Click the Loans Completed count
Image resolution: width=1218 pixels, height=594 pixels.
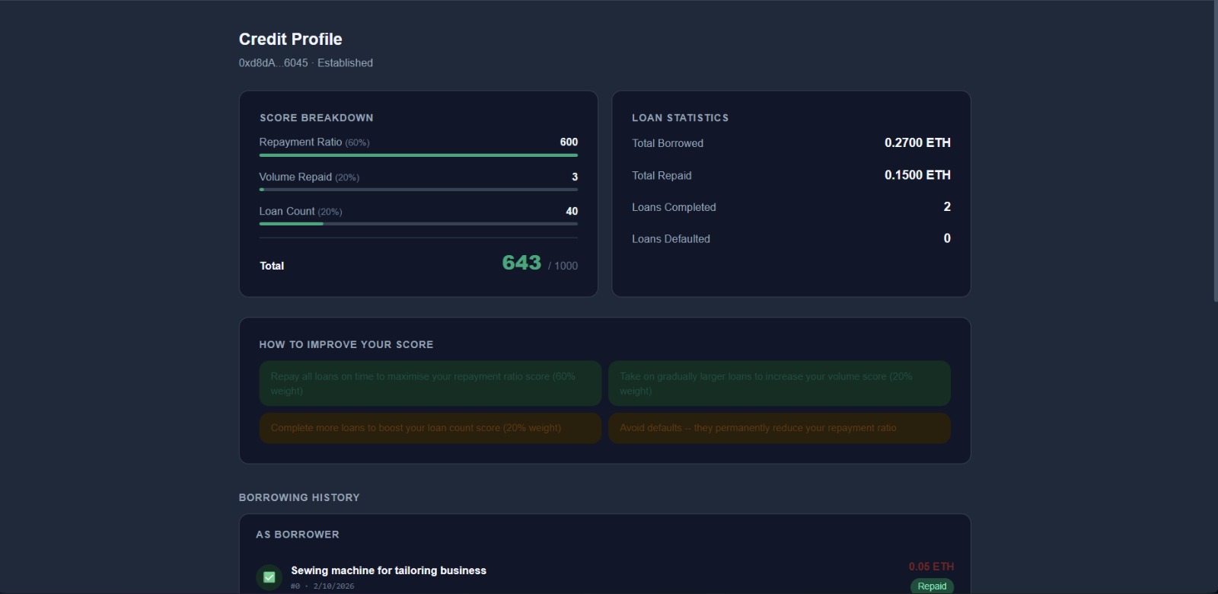click(947, 207)
